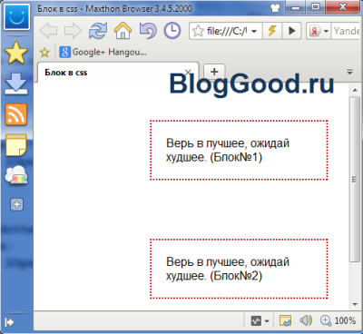Type in the Yandex search field
This screenshot has height=334, width=363.
coord(347,31)
